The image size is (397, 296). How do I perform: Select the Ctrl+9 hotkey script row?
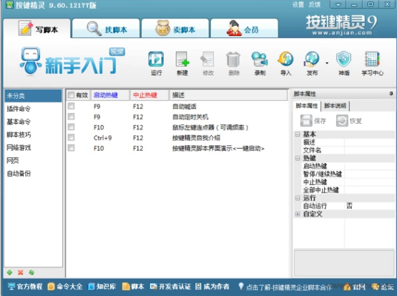point(177,138)
